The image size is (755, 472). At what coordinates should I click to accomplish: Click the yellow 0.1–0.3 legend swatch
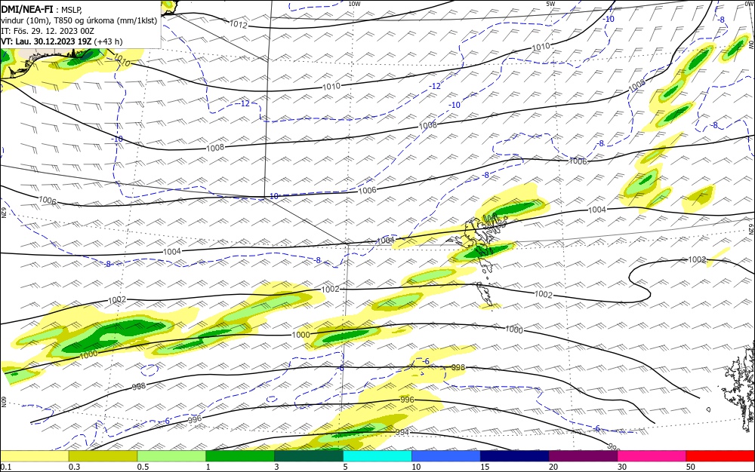(x=35, y=456)
